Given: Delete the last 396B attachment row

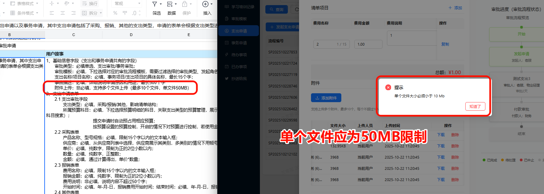Looking at the screenshot, I should pyautogui.click(x=455, y=180).
